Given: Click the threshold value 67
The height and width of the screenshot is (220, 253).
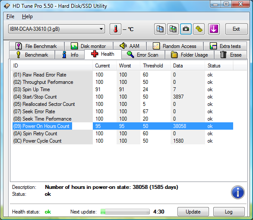Looking at the screenshot, I should (x=145, y=112).
